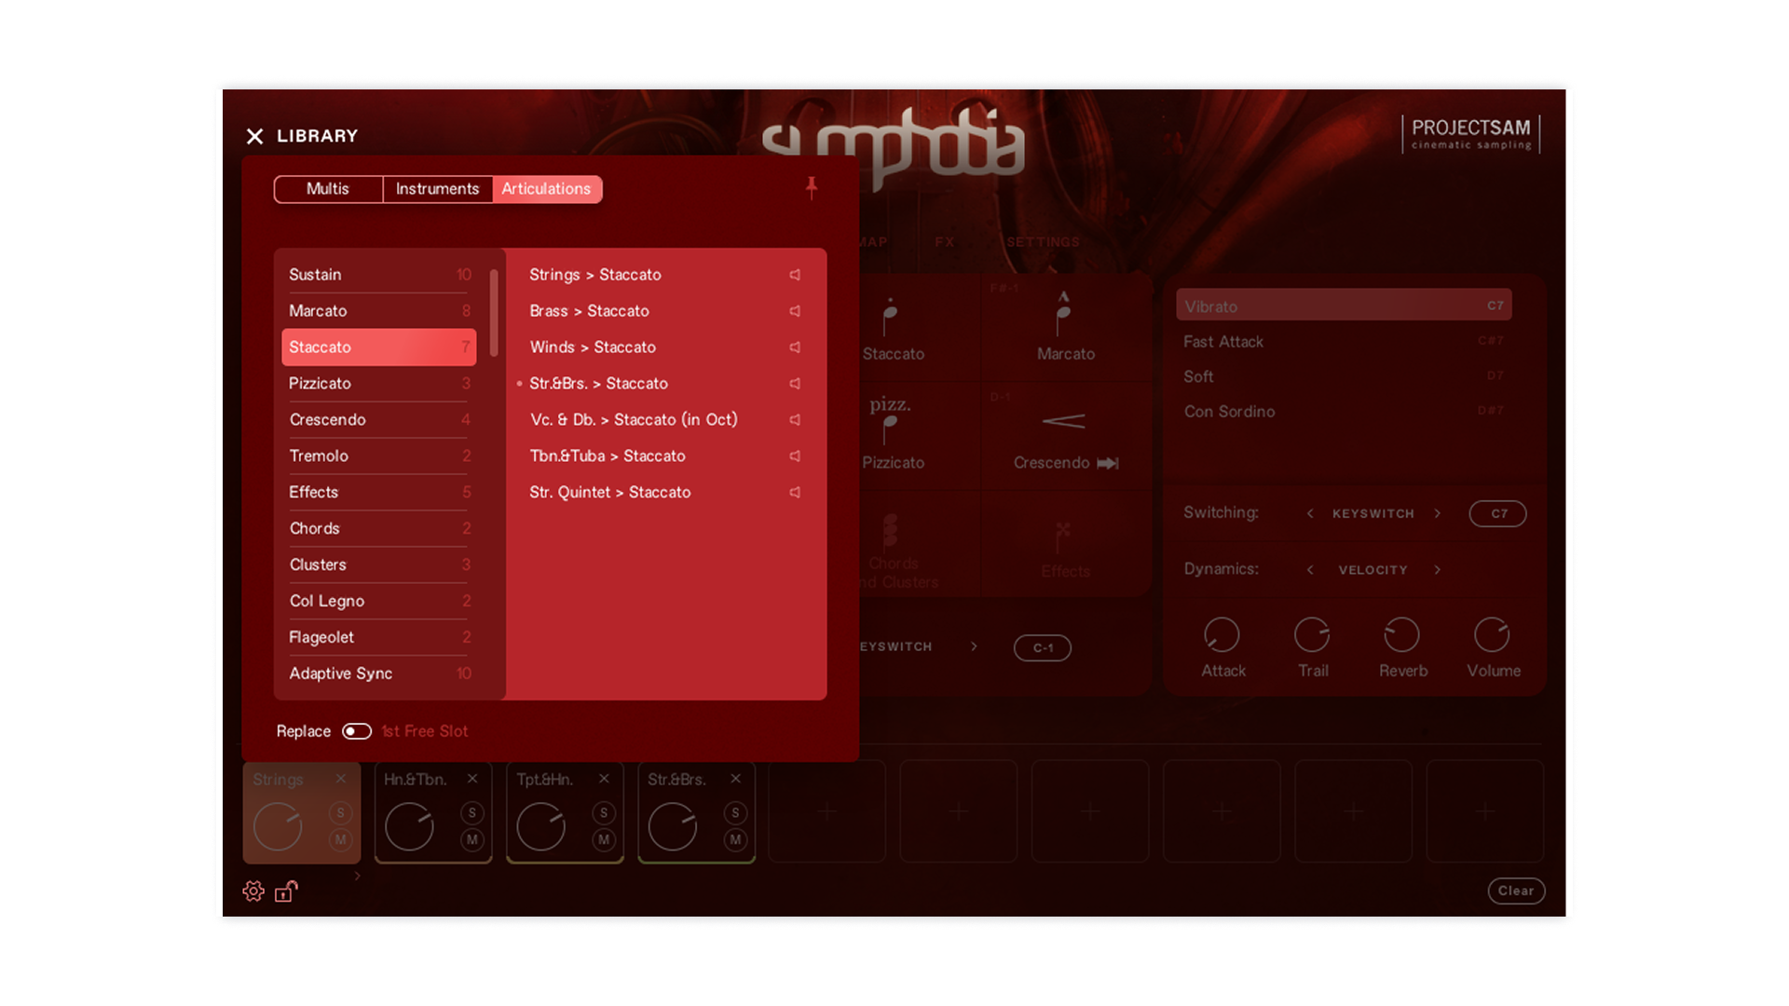Mute the Hn.&Tbn. slot
1789x1006 pixels.
[472, 840]
